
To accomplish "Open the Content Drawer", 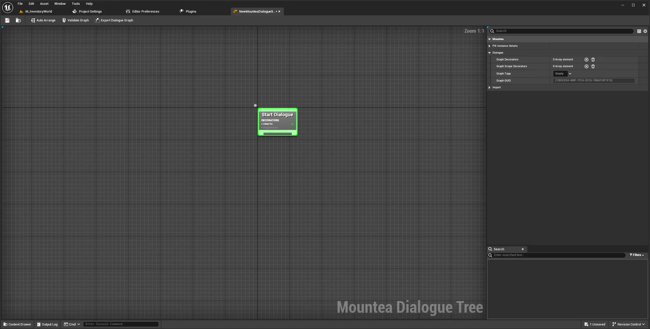I will [17, 324].
